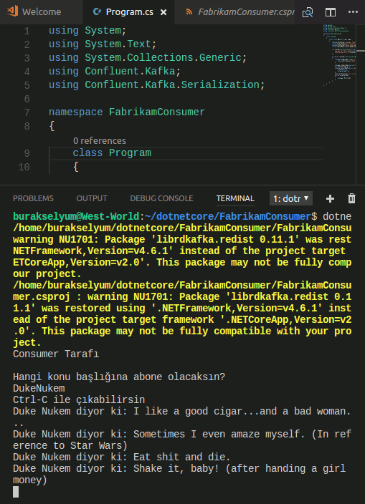Click the RSS-style icon on the csproj tab
This screenshot has height=504, width=365.
[x=189, y=12]
